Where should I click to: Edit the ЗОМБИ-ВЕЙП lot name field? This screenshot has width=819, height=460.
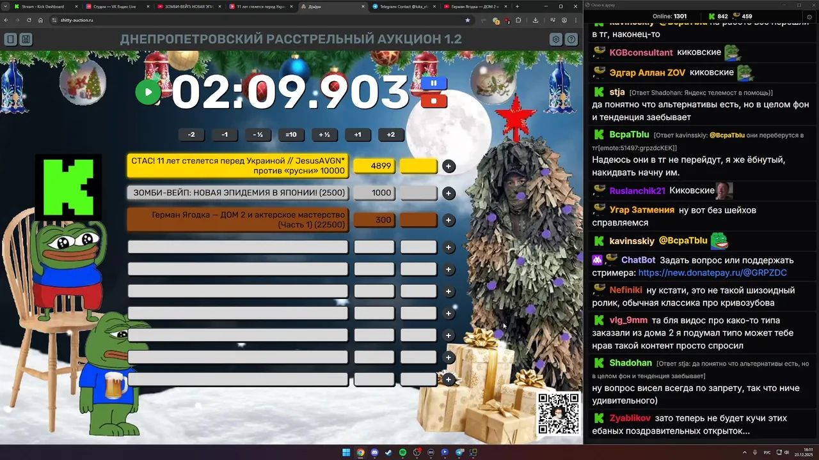pyautogui.click(x=238, y=193)
